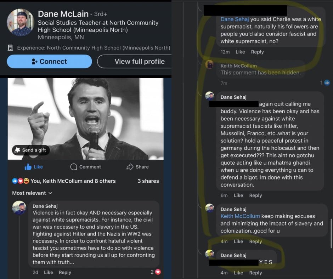Click the Send a gift icon
The width and height of the screenshot is (333, 279).
[x=17, y=150]
